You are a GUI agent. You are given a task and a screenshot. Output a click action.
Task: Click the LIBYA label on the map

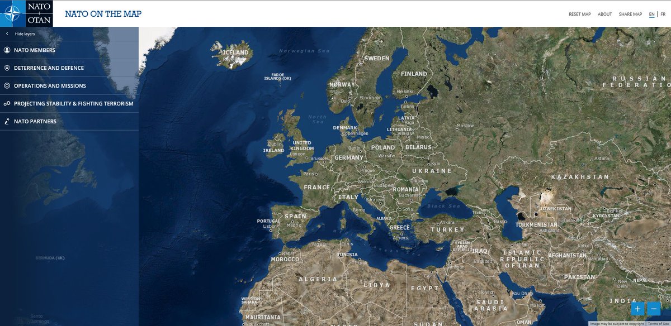[377, 285]
